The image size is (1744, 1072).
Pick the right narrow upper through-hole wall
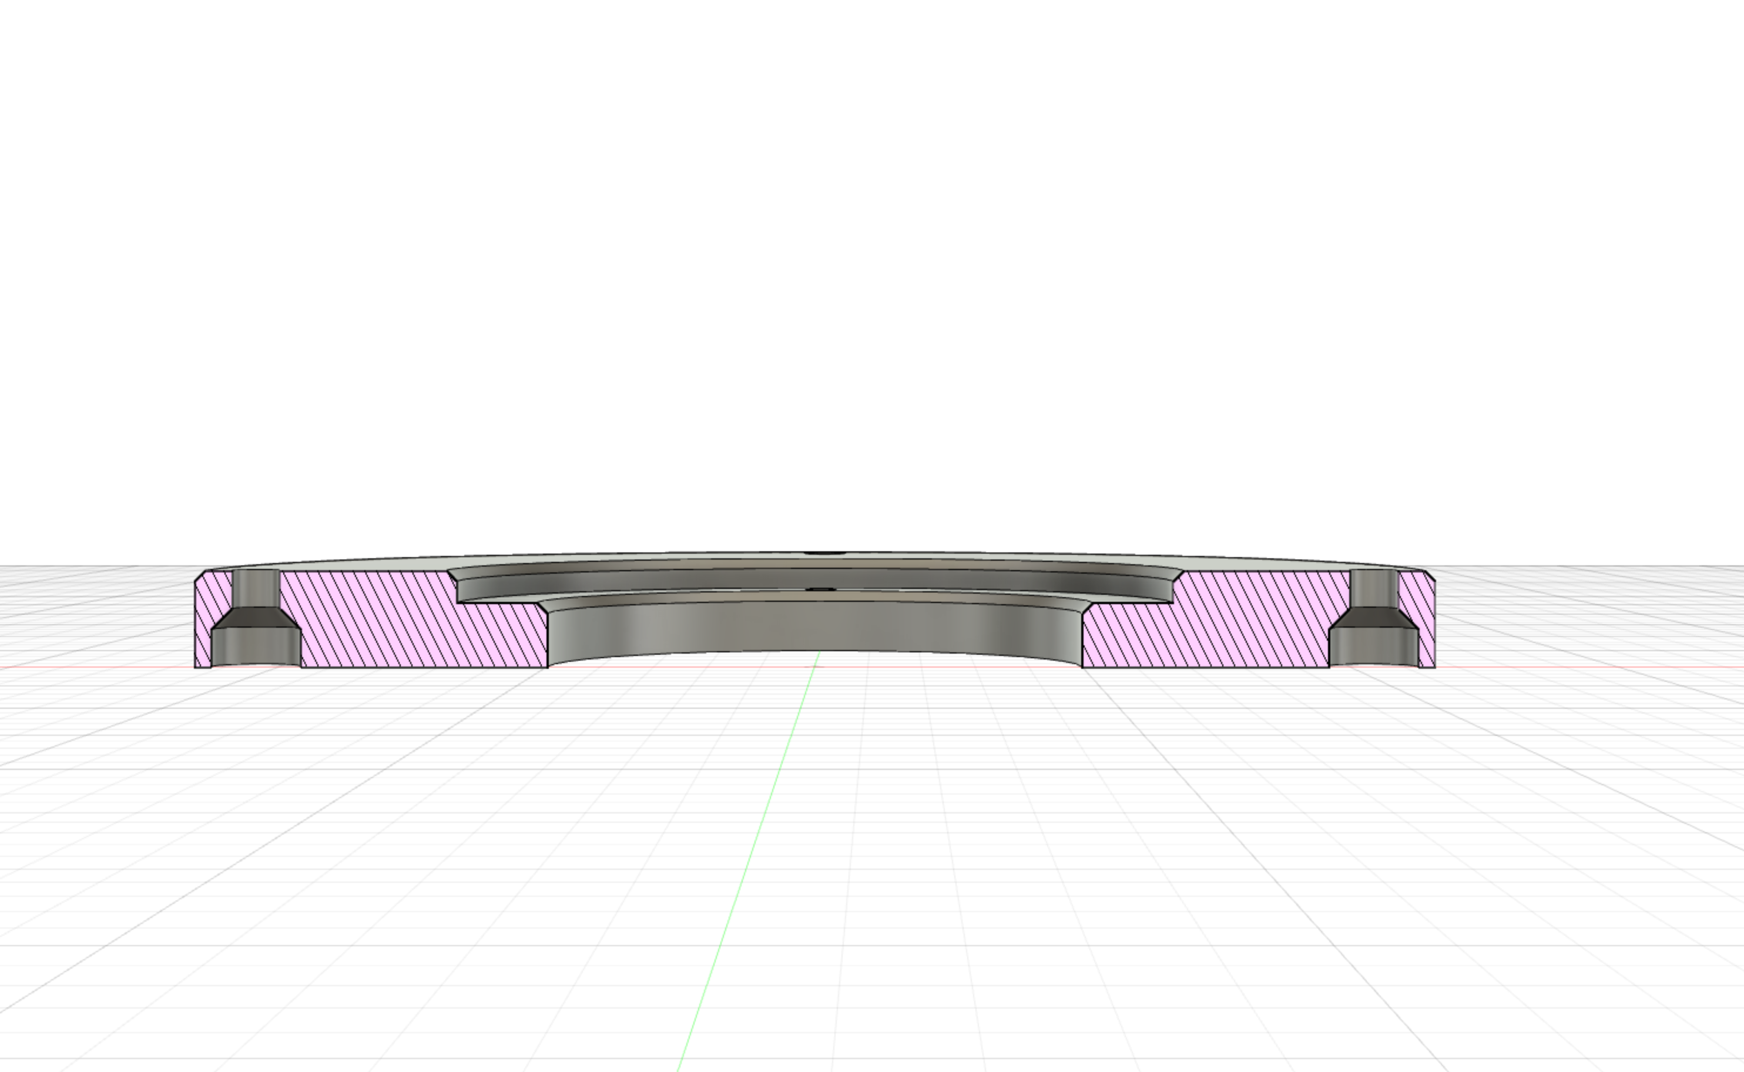(1373, 588)
